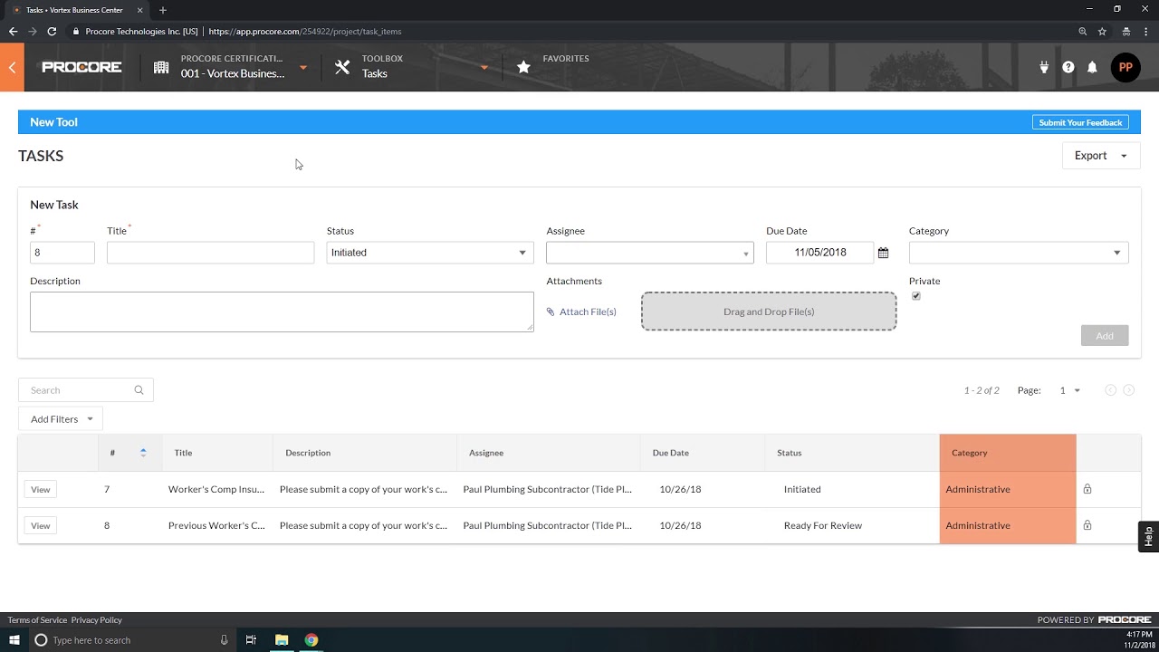Click the Attach File(s) paperclip icon
This screenshot has height=652, width=1159.
(551, 312)
